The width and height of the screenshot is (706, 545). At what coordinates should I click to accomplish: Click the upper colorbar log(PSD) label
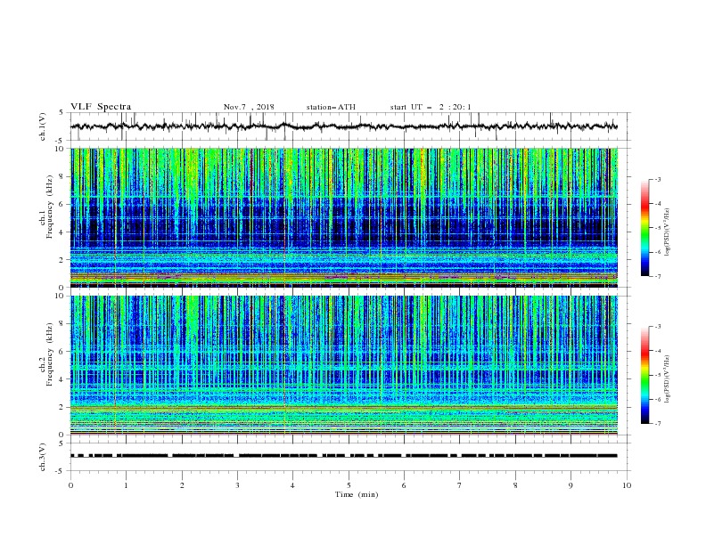(668, 232)
